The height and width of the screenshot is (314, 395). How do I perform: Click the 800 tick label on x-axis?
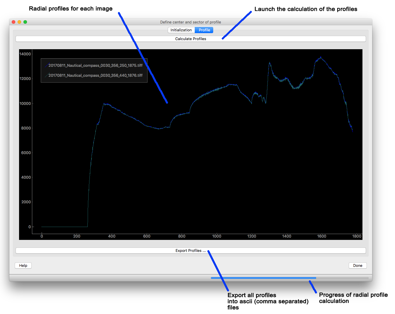point(182,236)
